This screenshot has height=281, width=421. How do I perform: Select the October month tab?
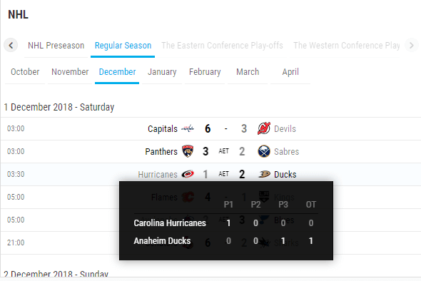point(25,72)
